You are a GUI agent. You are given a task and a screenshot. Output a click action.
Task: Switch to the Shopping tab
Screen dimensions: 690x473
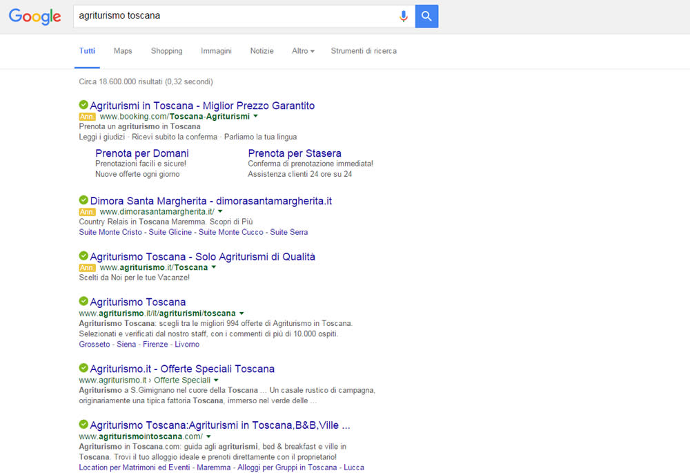(x=166, y=51)
